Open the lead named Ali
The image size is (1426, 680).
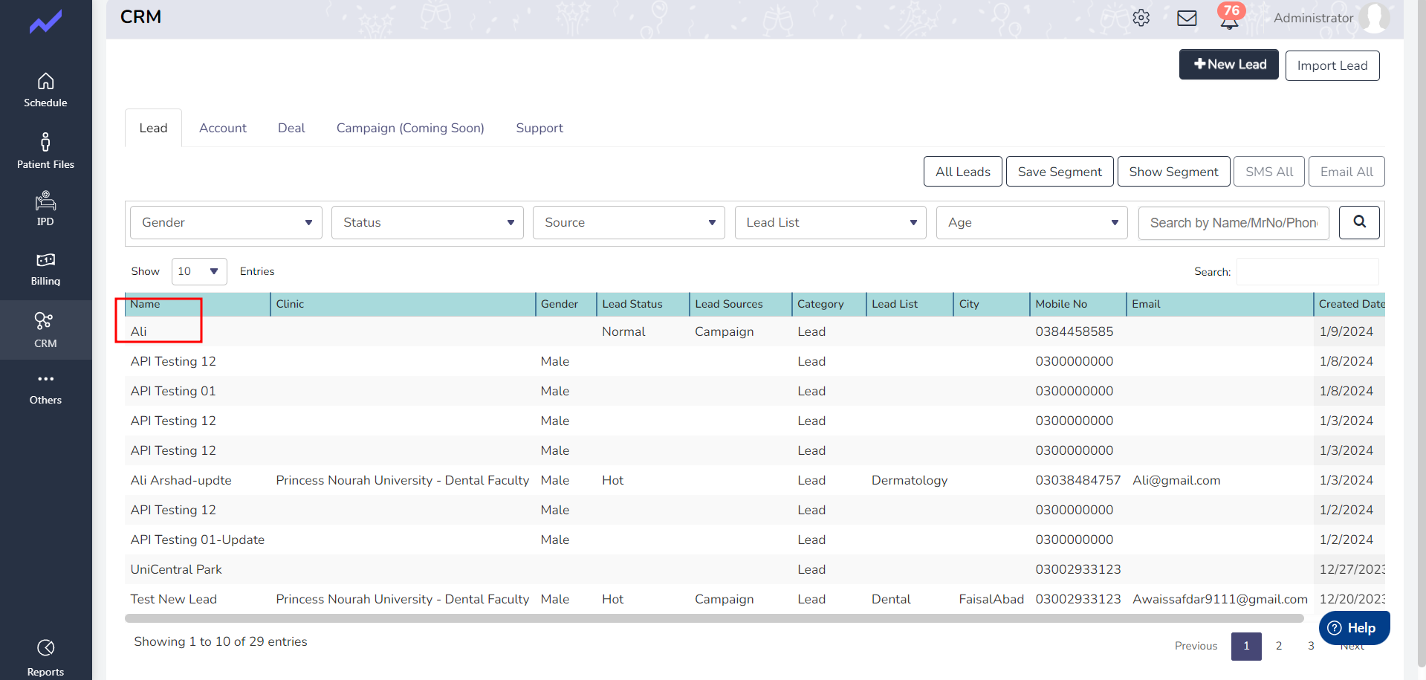click(x=138, y=331)
